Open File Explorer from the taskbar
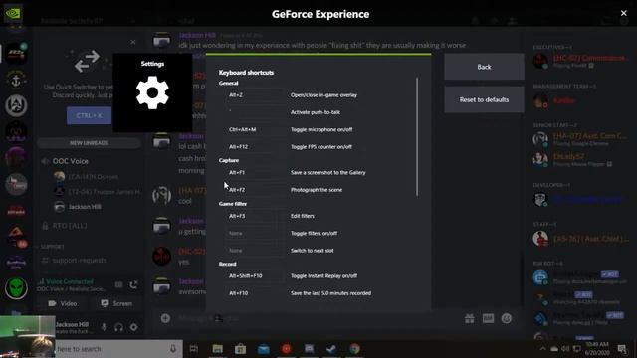Image resolution: width=637 pixels, height=358 pixels. point(217,349)
